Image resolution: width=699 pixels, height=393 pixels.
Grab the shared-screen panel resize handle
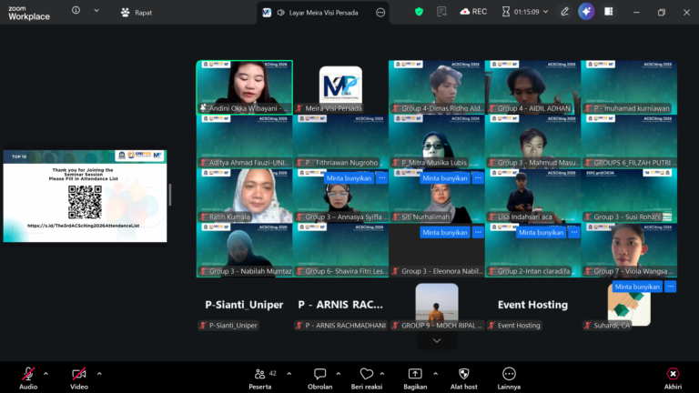(x=170, y=196)
